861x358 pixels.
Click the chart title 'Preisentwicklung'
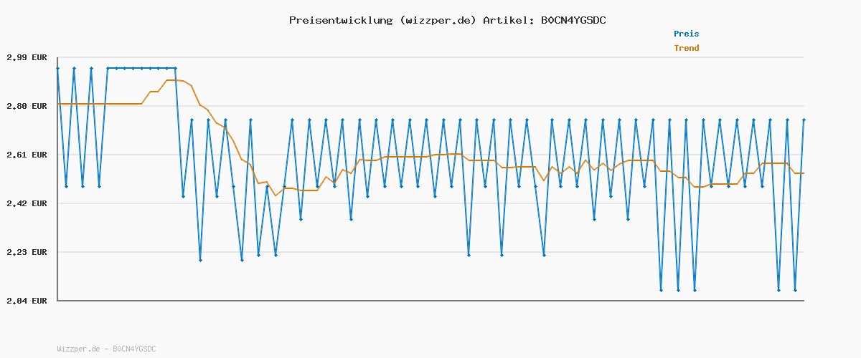coord(341,20)
